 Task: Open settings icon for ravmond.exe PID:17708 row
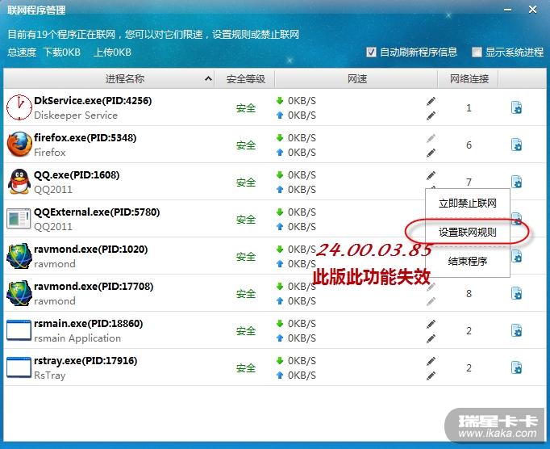[516, 293]
